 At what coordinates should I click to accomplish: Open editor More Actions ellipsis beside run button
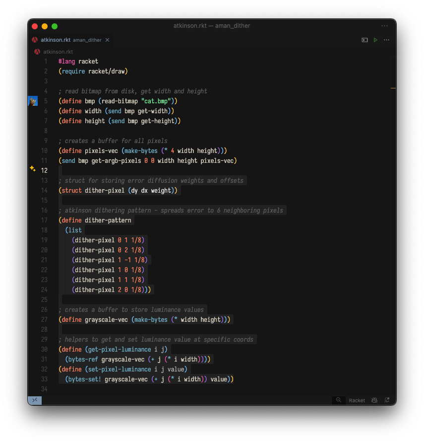pos(386,40)
